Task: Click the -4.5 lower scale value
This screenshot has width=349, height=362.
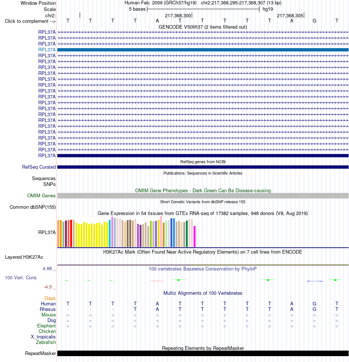Action: pos(48,287)
